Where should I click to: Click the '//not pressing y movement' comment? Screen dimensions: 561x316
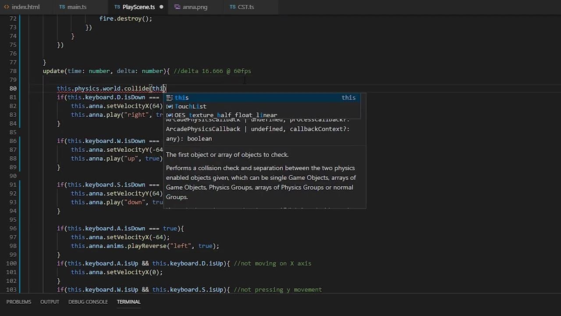(278, 290)
